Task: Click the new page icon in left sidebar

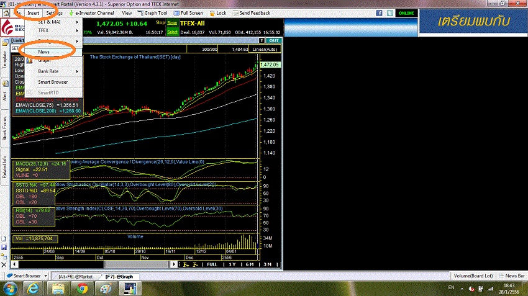Action: point(4,239)
